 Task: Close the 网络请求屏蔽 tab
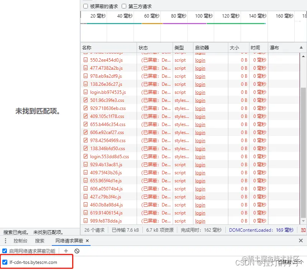click(x=87, y=241)
